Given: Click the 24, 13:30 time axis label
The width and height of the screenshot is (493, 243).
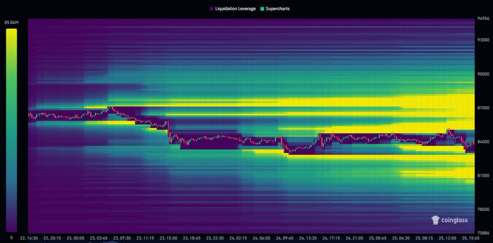Looking at the screenshot, I should click(x=309, y=238).
